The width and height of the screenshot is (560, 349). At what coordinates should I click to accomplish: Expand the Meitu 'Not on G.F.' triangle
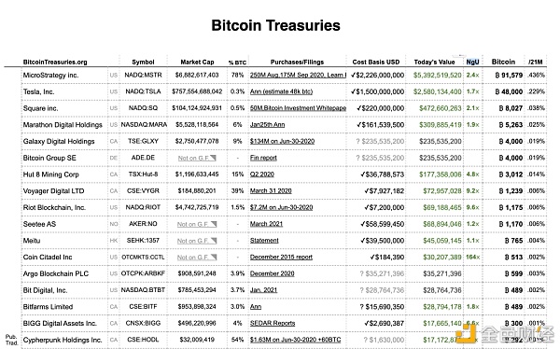tap(213, 241)
